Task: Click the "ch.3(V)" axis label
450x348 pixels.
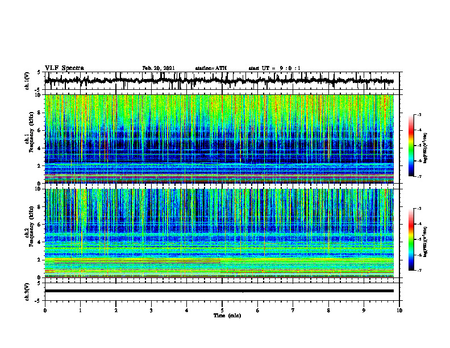Action: [x=27, y=292]
